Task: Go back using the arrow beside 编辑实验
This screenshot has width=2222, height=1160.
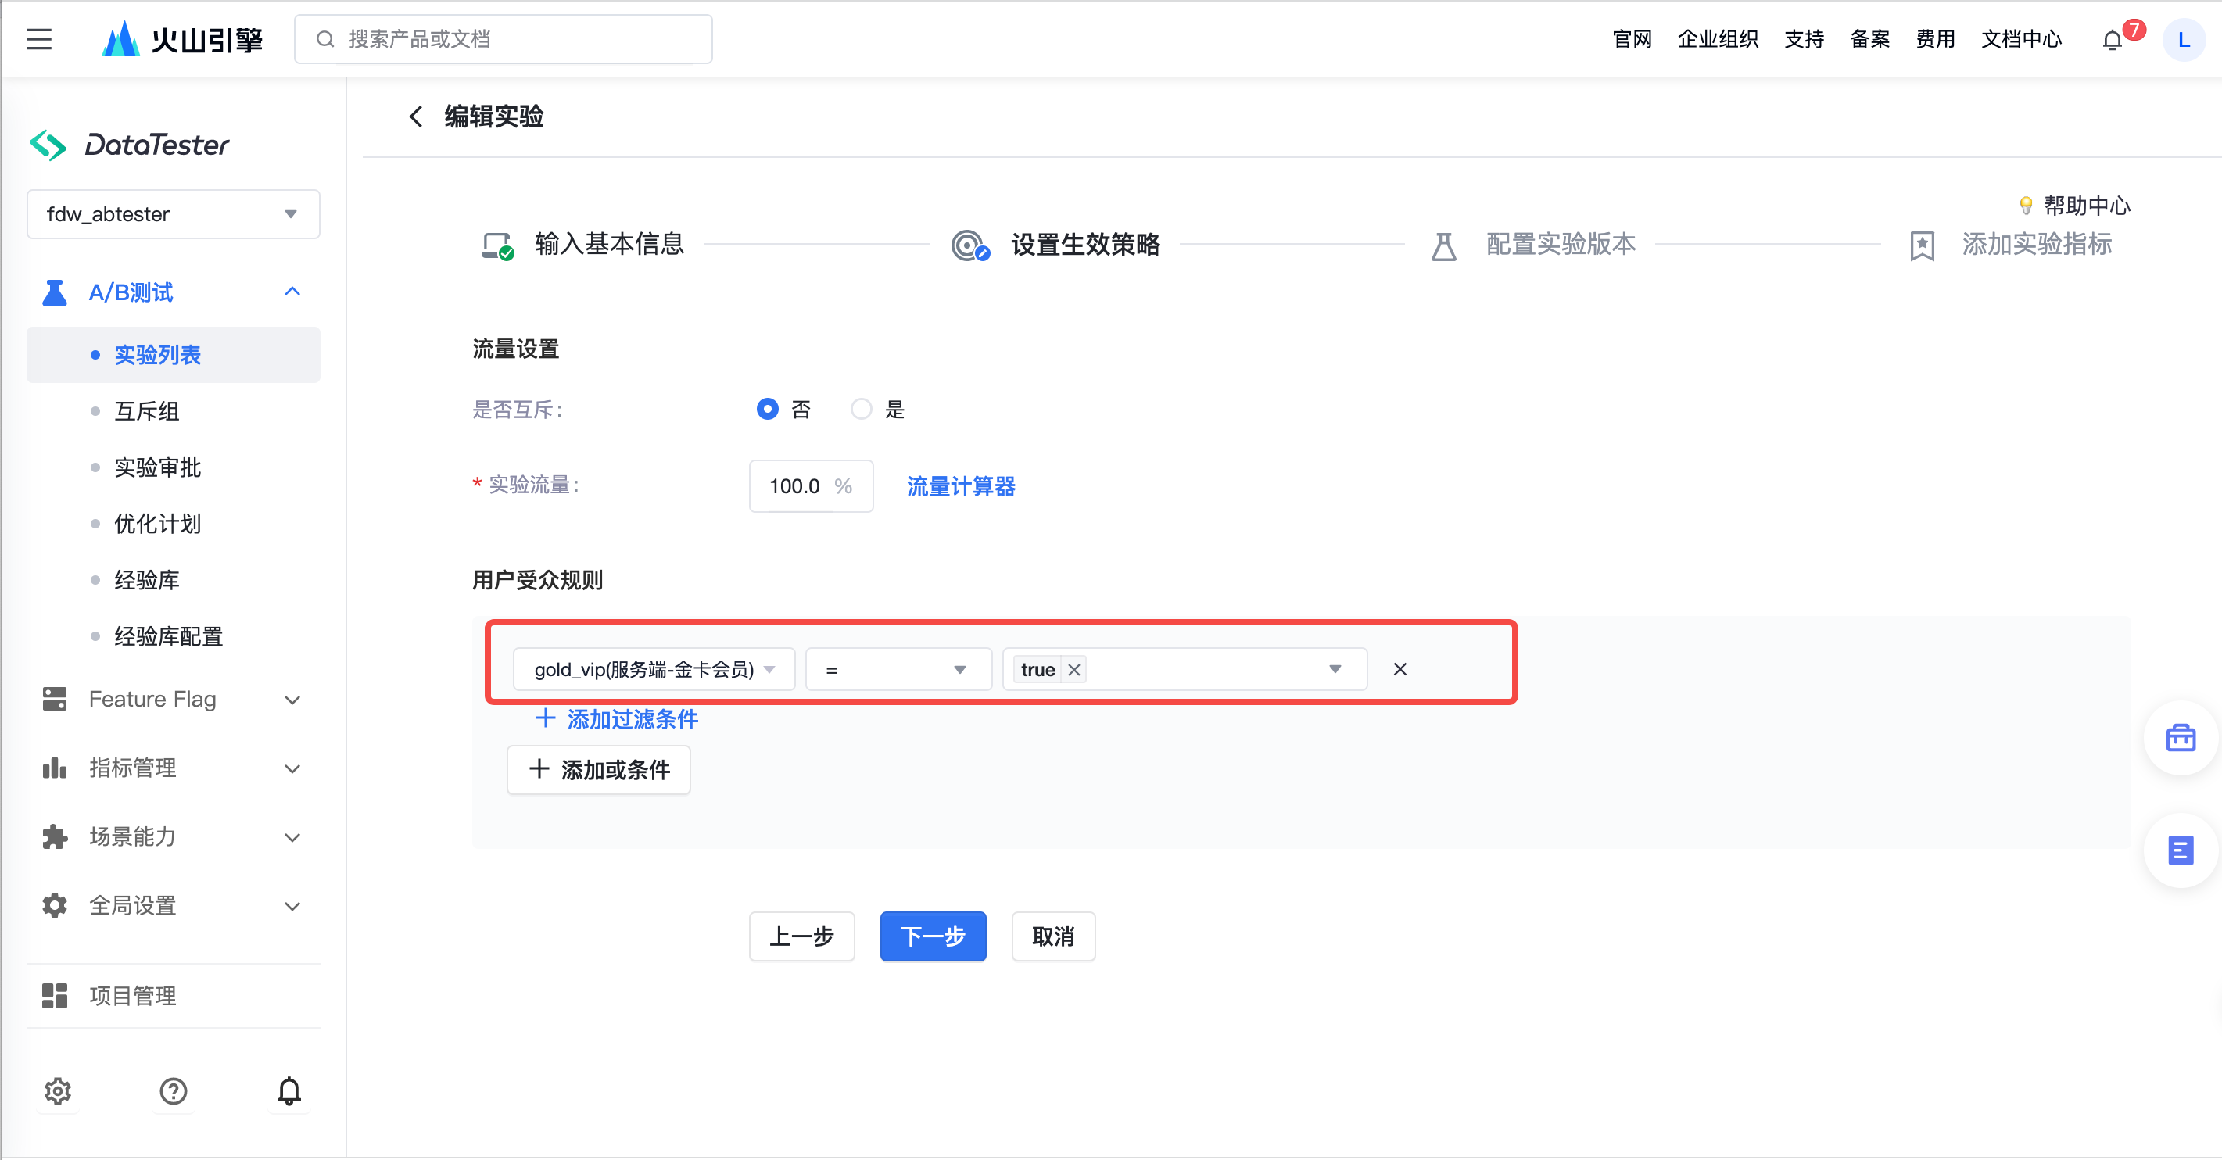Action: (x=416, y=116)
